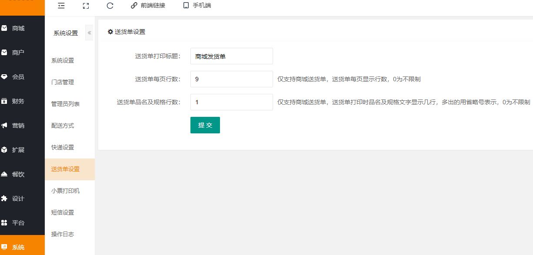The image size is (533, 255).
Task: Click the 提交 submit button
Action: (205, 125)
